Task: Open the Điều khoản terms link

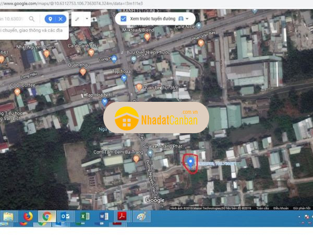Action: click(281, 208)
